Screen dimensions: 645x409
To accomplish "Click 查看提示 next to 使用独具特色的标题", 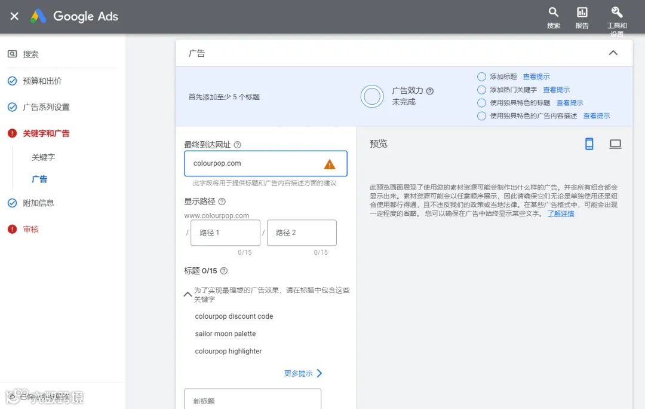I will [x=570, y=103].
